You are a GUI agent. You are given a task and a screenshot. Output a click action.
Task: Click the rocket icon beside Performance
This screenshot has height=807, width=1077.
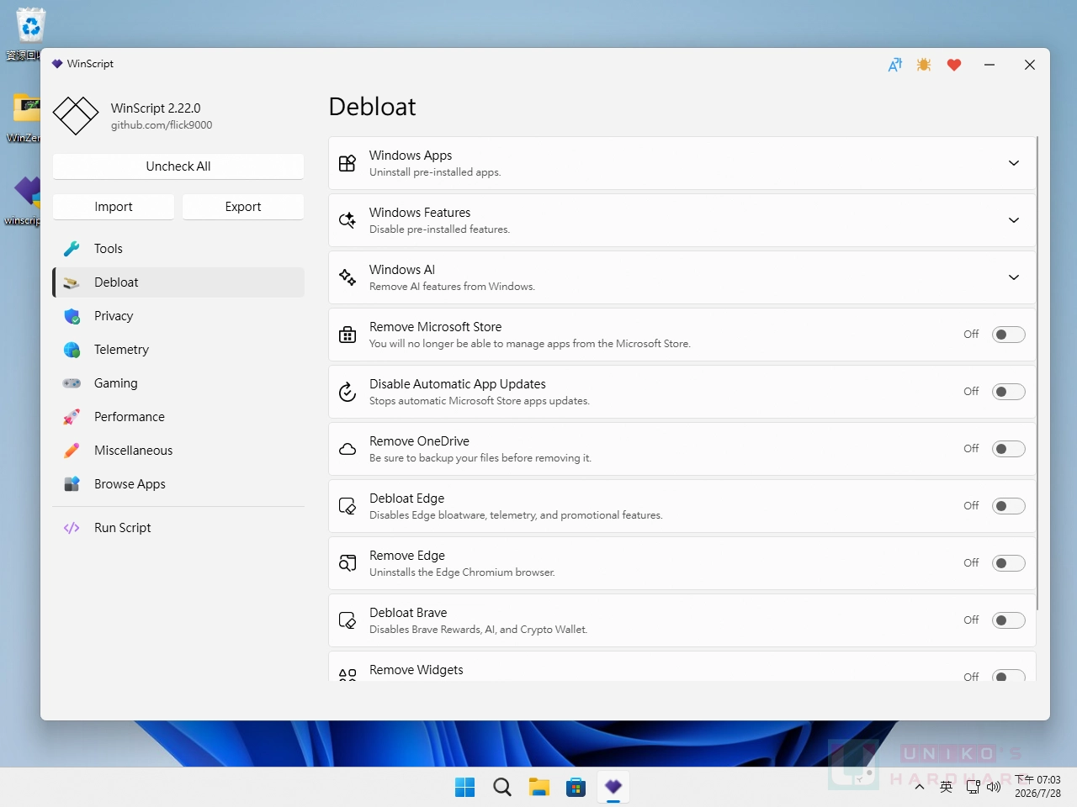coord(72,417)
